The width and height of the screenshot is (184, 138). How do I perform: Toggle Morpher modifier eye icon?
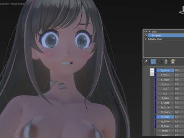pyautogui.click(x=146, y=35)
